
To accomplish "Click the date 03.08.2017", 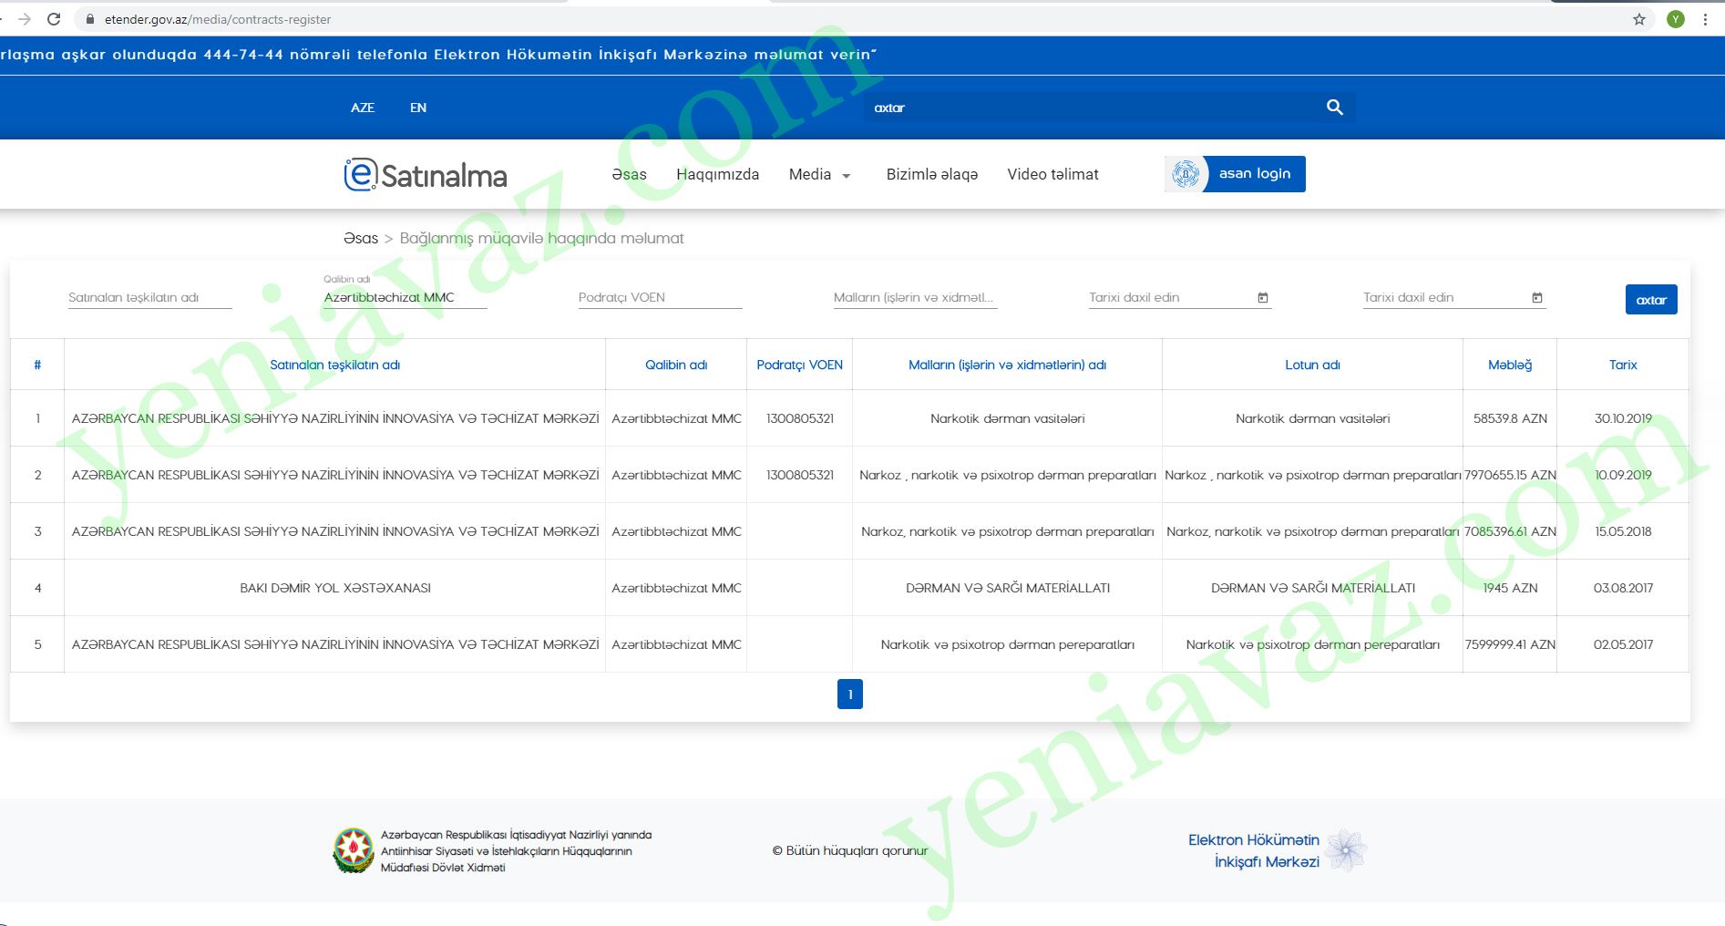I will point(1623,588).
